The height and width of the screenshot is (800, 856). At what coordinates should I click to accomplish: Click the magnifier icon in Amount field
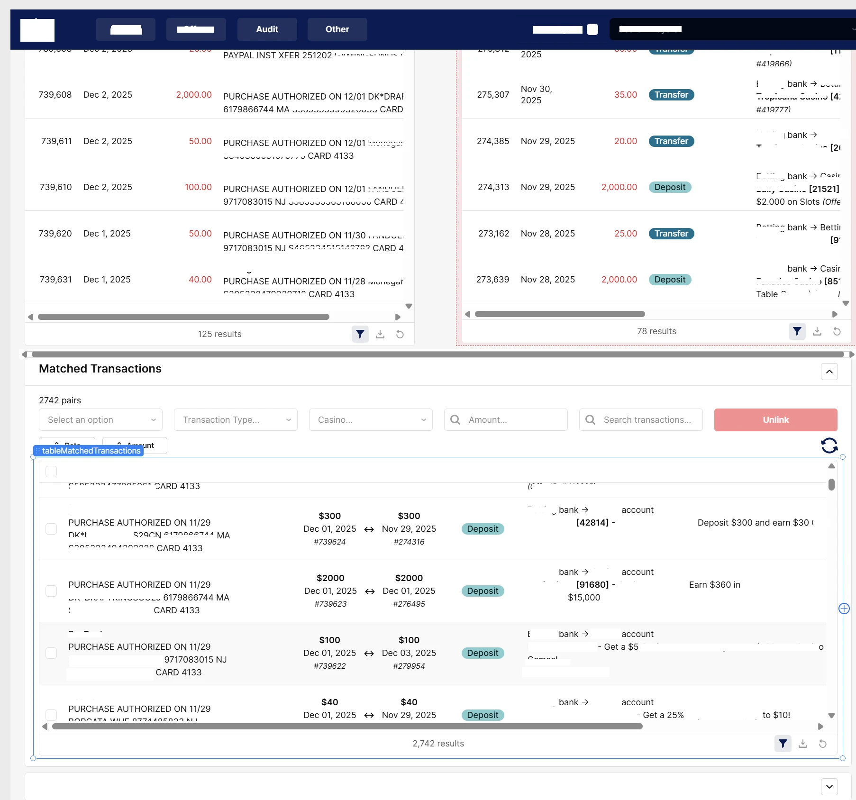click(455, 420)
